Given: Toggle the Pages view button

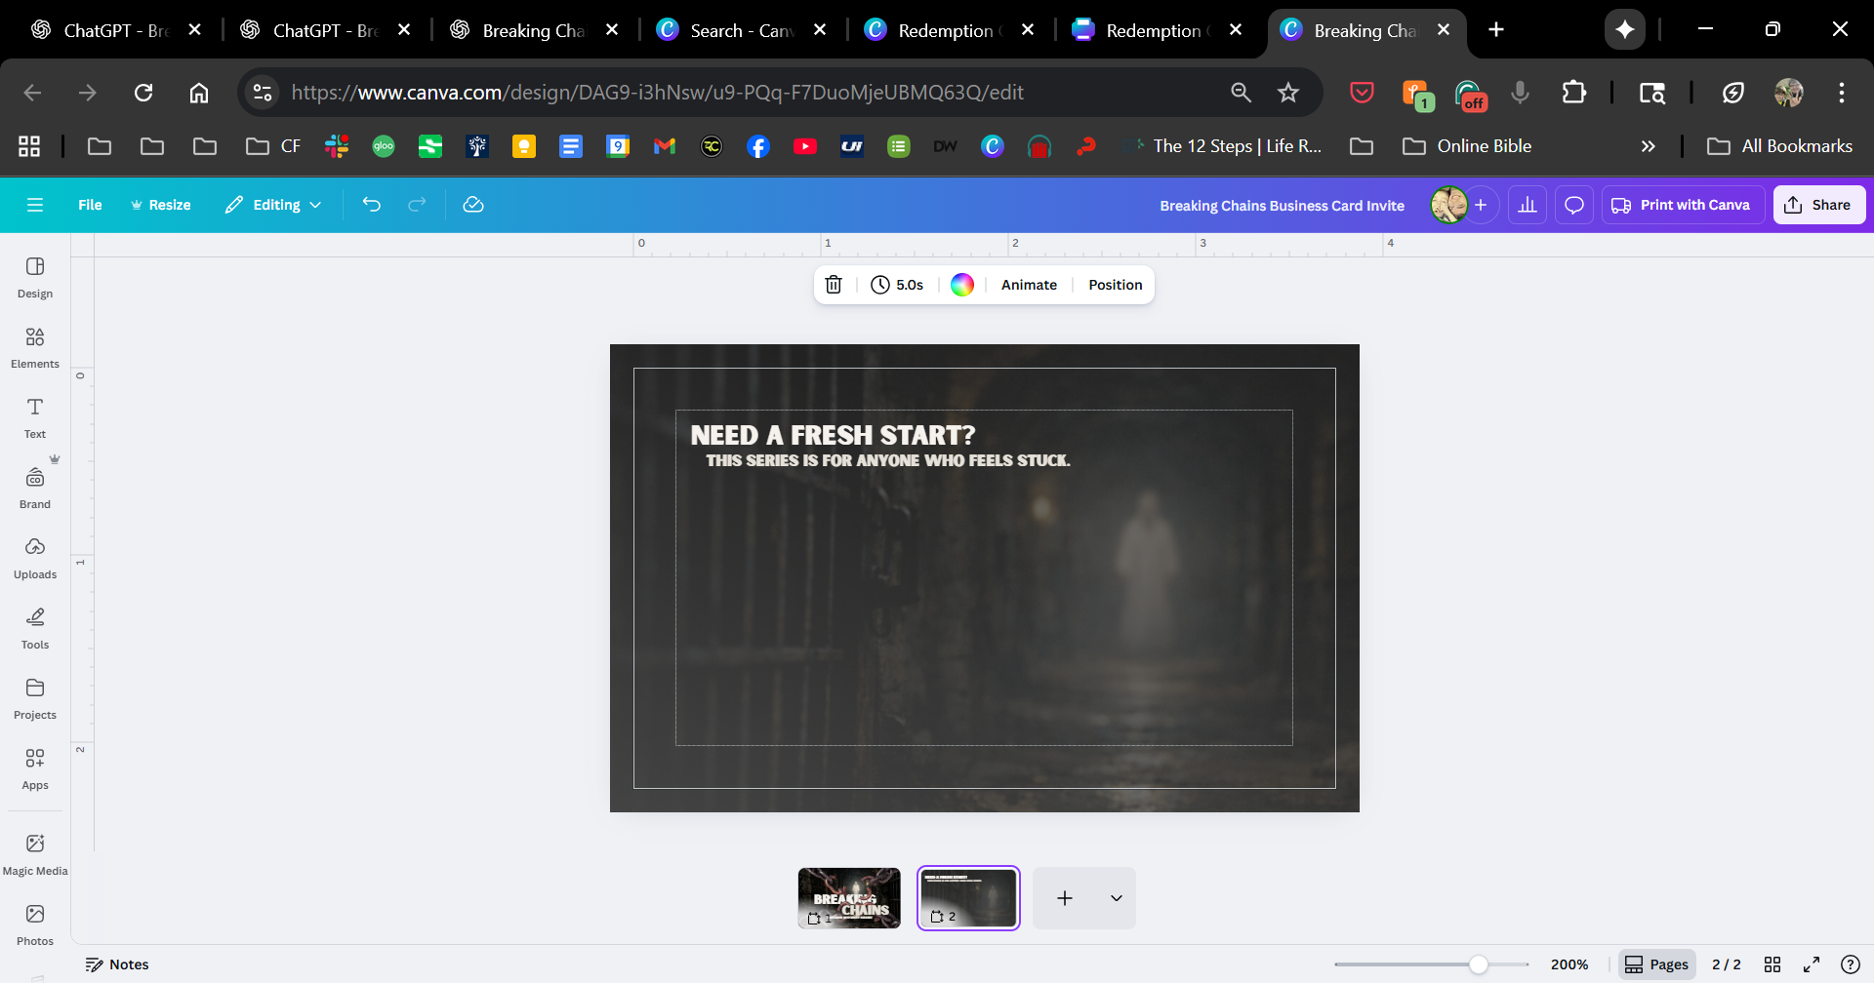Looking at the screenshot, I should [x=1657, y=964].
